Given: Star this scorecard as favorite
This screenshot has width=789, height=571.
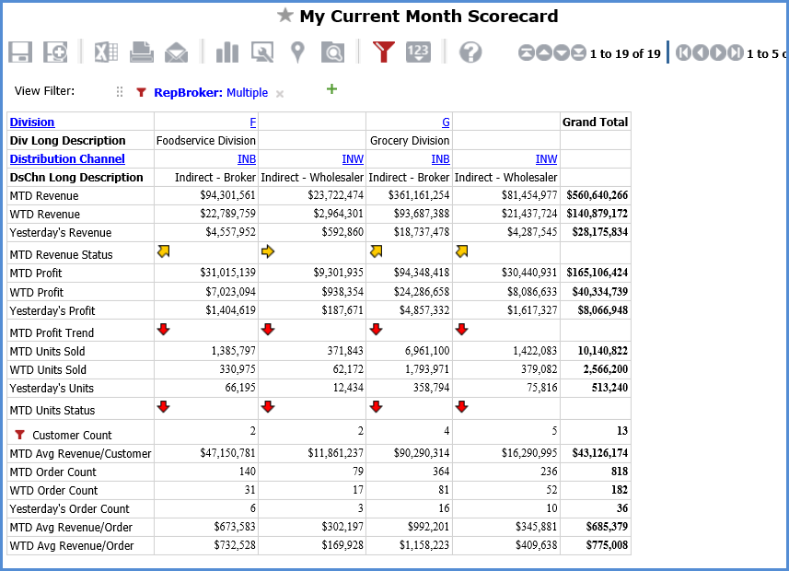Looking at the screenshot, I should (x=285, y=16).
